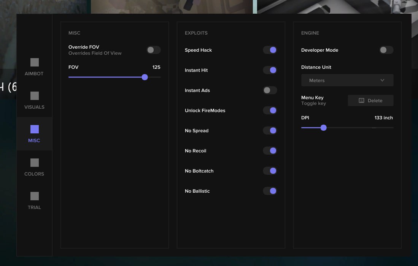The height and width of the screenshot is (266, 418).
Task: Enable the Override FOV toggle
Action: 154,50
